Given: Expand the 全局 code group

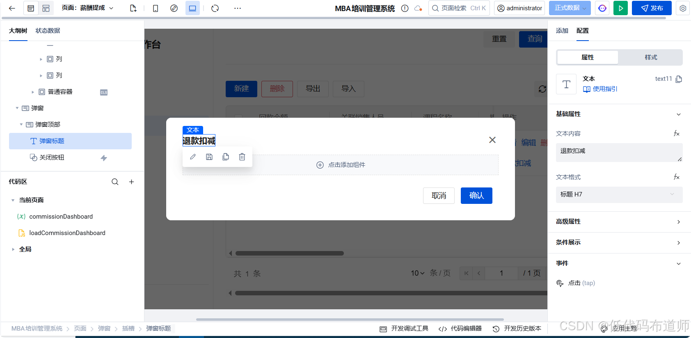Looking at the screenshot, I should [x=13, y=249].
